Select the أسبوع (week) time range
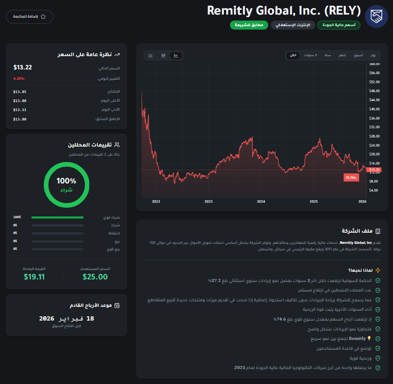The image size is (393, 384). (x=358, y=55)
